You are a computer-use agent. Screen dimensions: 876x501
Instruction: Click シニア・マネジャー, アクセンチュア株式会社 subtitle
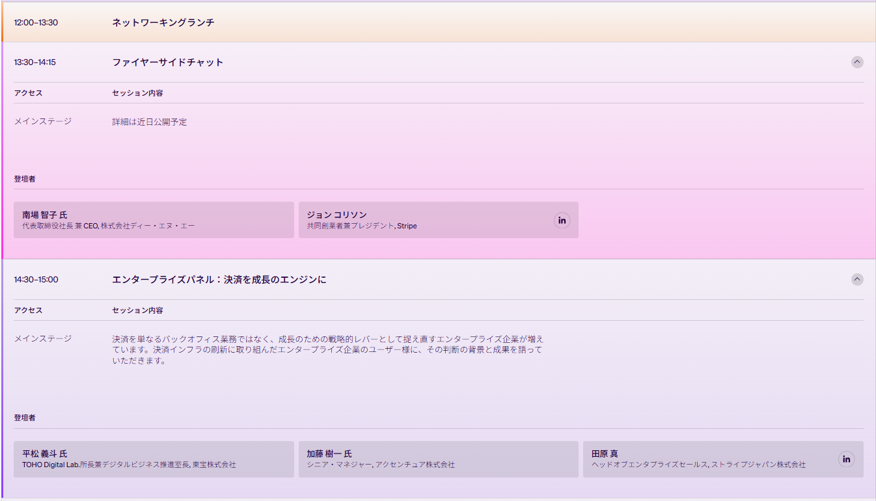[x=381, y=465]
